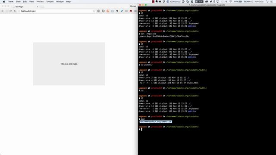Viewport: 276px width, 155px height.
Task: Click 'cat .htpasswd' command in terminal
Action: click(x=148, y=34)
